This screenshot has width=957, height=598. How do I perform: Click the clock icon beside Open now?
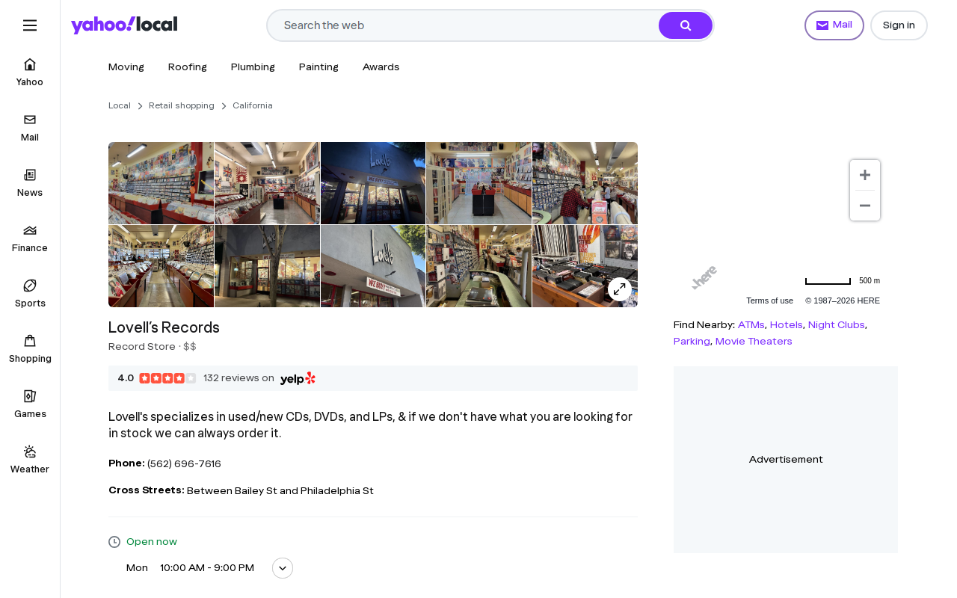(114, 542)
